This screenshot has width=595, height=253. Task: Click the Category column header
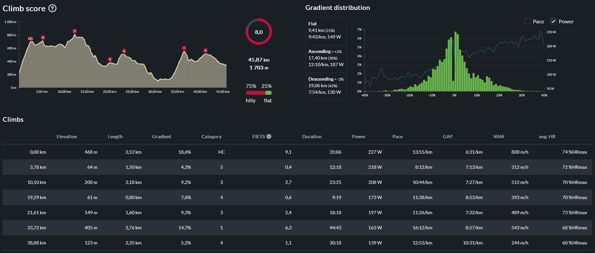211,137
